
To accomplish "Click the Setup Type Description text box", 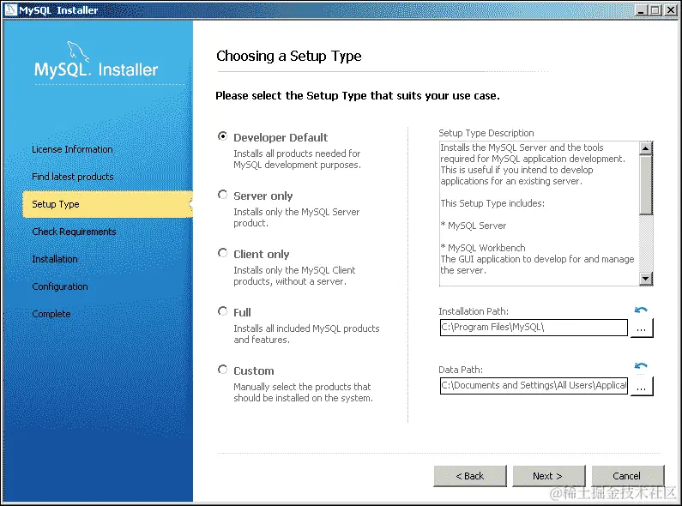I will coord(540,214).
